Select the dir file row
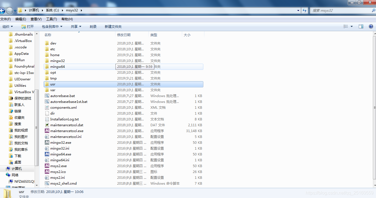The width and height of the screenshot is (376, 198). click(123, 113)
